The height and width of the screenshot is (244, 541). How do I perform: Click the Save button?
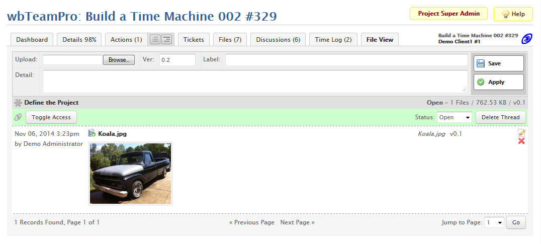point(498,63)
